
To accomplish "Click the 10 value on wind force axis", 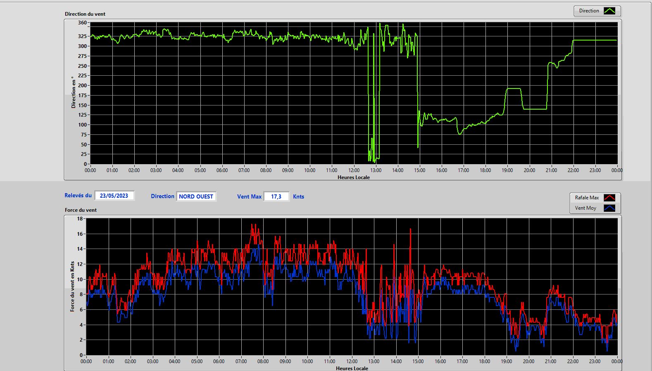I will 80,280.
